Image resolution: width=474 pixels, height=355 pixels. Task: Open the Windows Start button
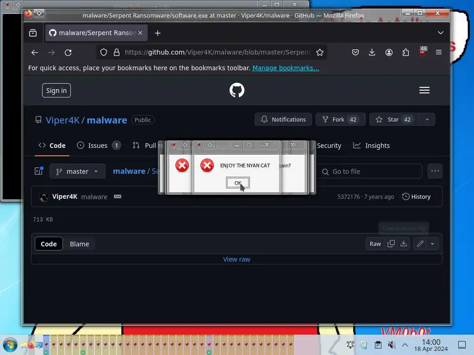pyautogui.click(x=10, y=345)
